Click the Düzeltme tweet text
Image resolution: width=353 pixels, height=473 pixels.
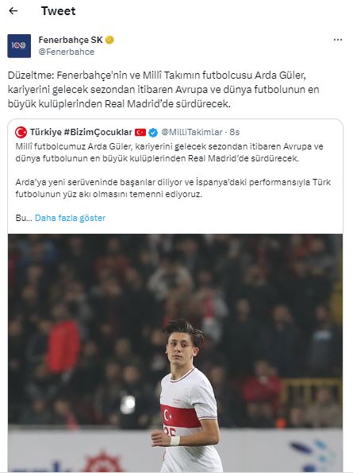(163, 89)
